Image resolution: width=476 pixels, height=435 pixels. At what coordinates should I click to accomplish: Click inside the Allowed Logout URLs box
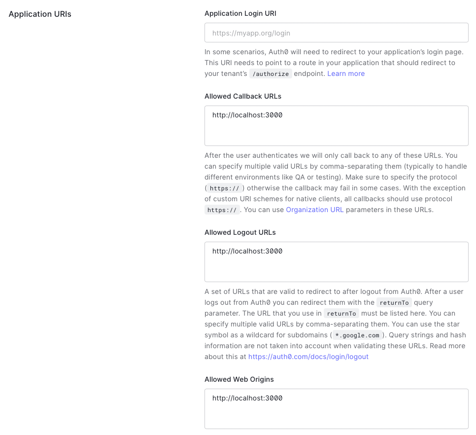[x=337, y=261]
